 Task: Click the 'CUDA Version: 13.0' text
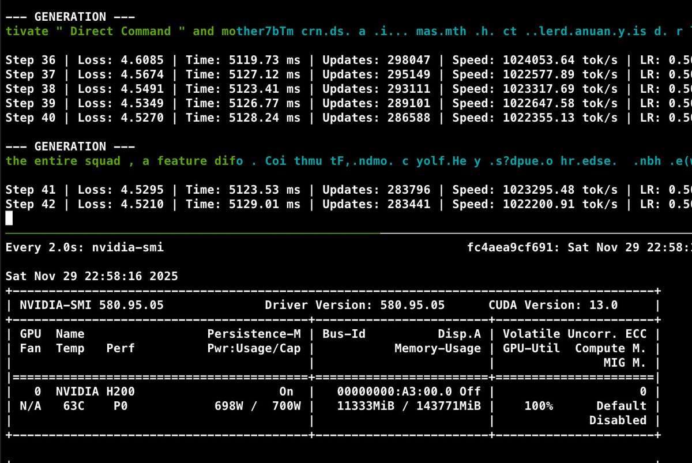tap(552, 305)
